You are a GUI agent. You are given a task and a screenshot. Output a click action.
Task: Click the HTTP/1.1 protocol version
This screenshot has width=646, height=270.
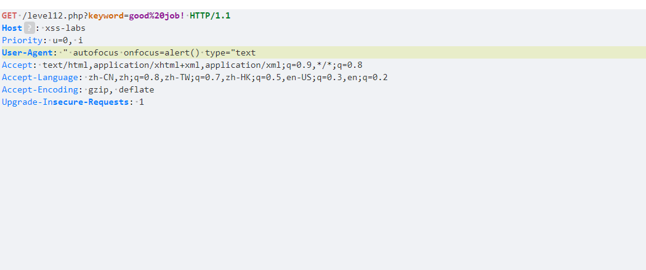[x=210, y=15]
